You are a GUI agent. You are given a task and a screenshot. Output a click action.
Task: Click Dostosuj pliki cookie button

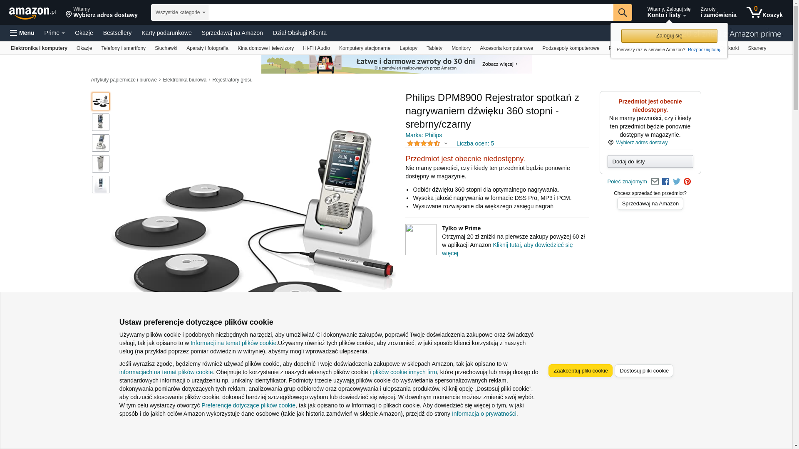click(x=644, y=371)
